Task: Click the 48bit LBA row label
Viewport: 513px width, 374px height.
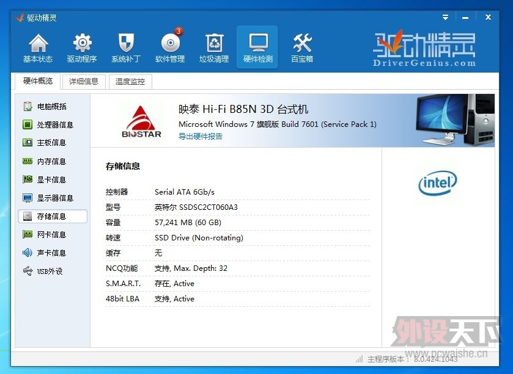Action: pyautogui.click(x=122, y=298)
